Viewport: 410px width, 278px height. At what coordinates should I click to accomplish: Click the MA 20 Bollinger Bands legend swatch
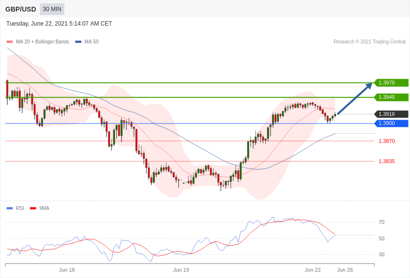(10, 42)
